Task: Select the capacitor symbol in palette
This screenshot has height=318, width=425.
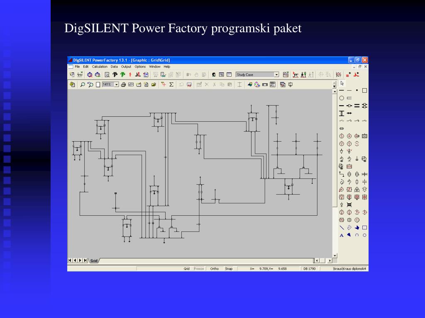Action: 364,182
